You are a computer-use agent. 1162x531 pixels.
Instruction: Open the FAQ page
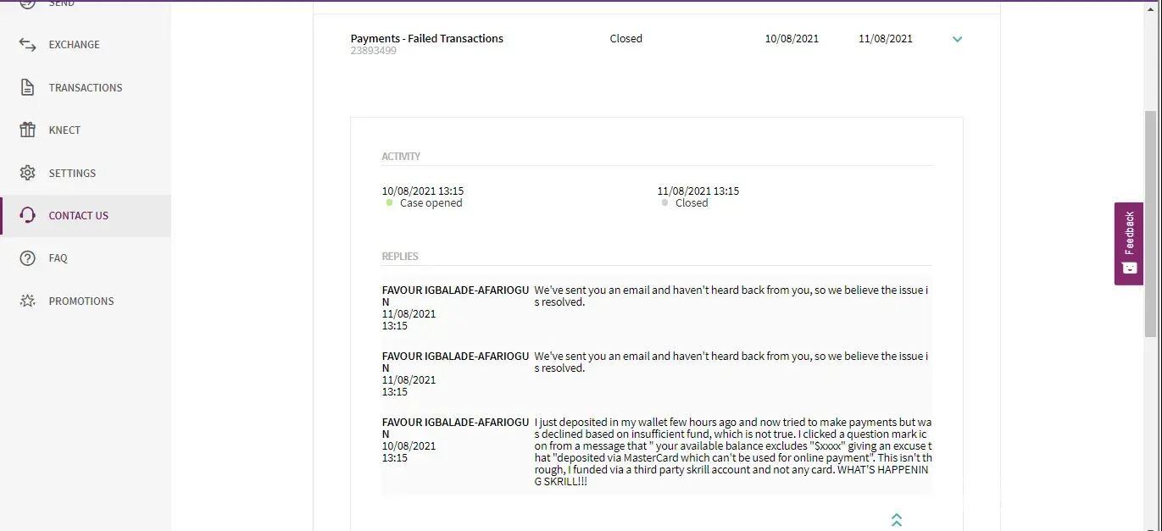[85, 257]
